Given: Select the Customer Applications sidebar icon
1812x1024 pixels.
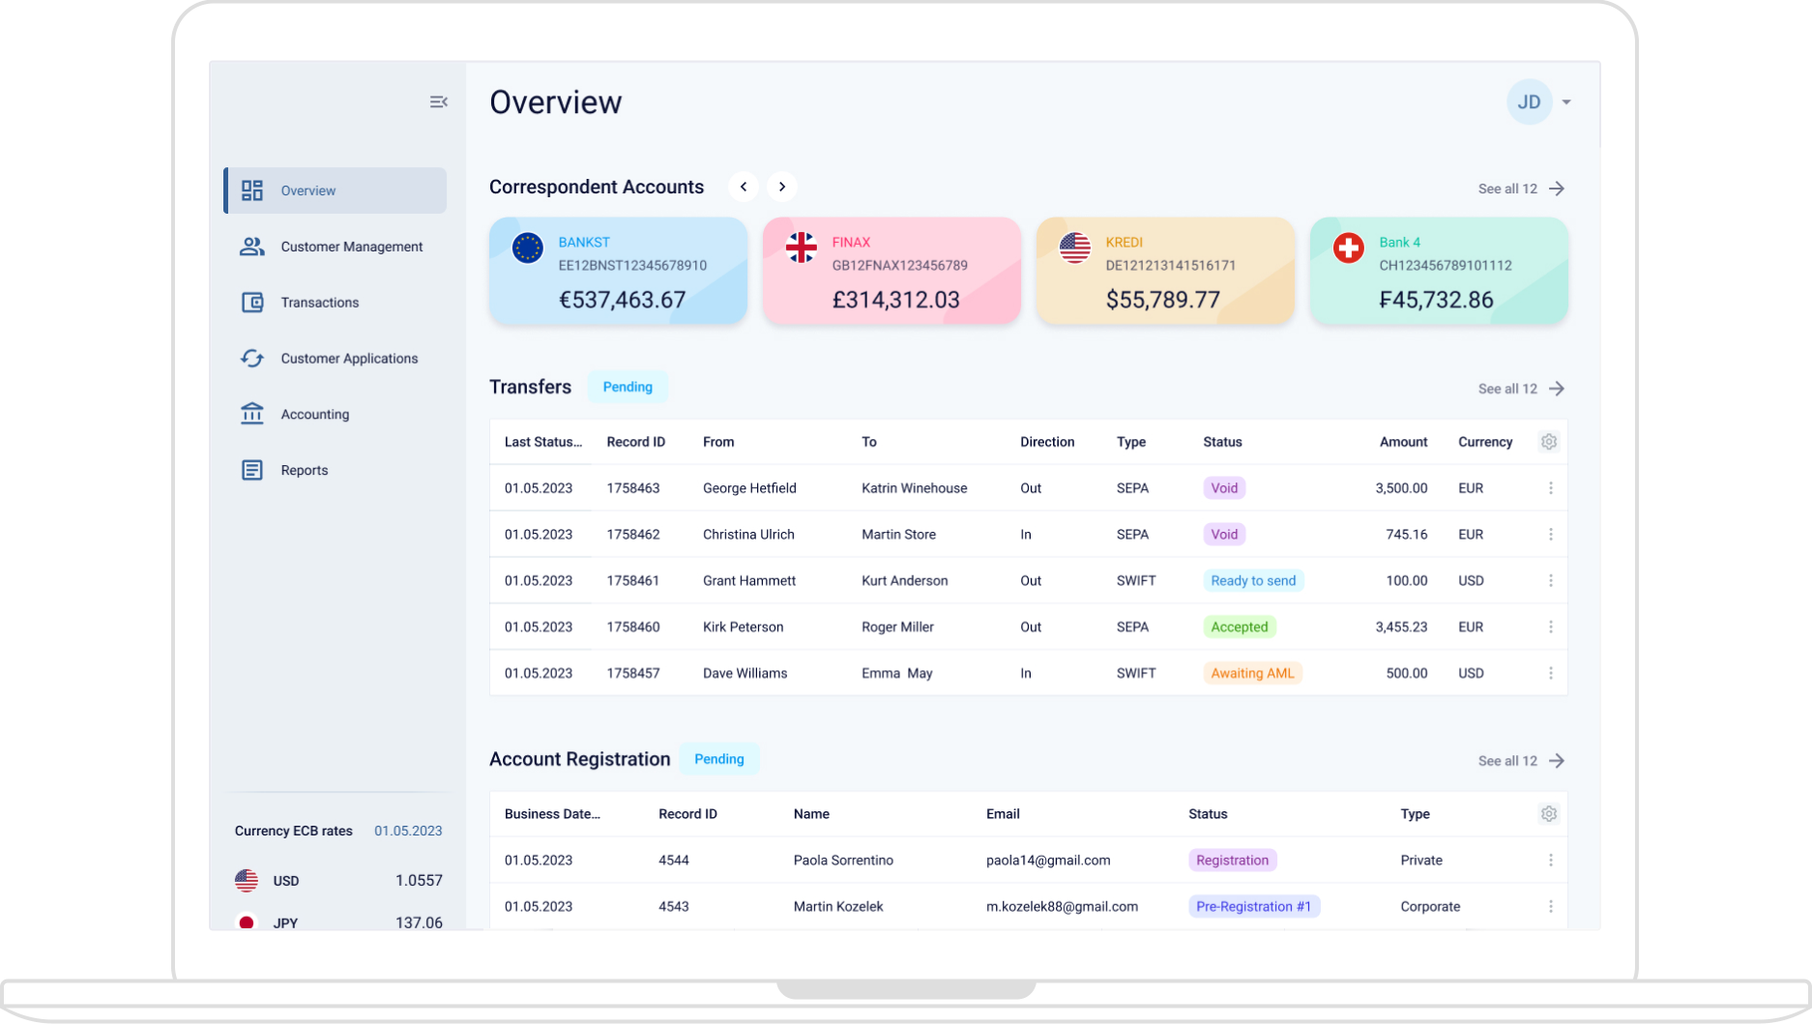Looking at the screenshot, I should [251, 358].
